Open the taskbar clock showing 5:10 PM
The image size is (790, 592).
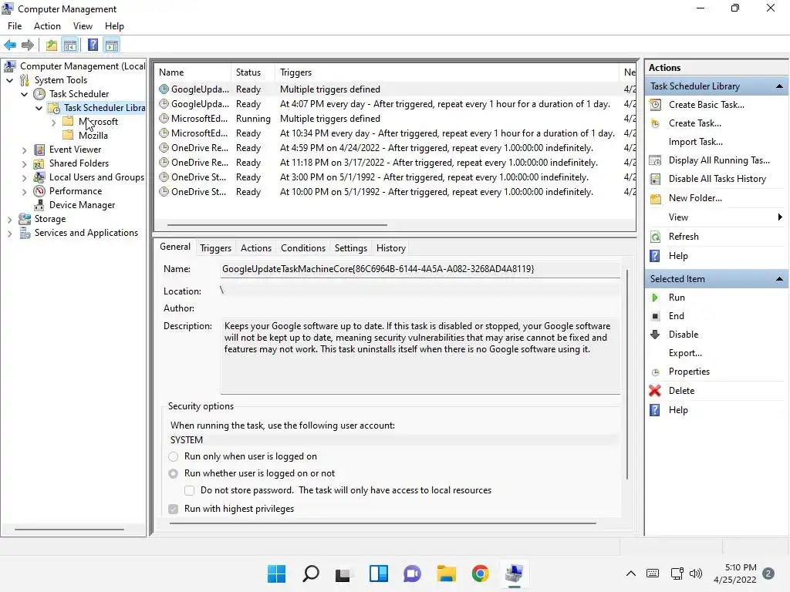tap(734, 573)
